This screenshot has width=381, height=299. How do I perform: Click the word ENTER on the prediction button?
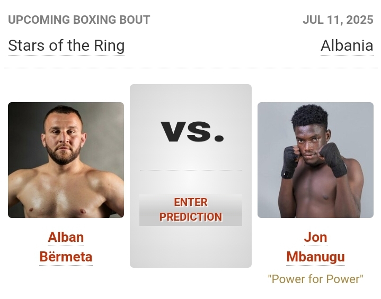click(190, 202)
